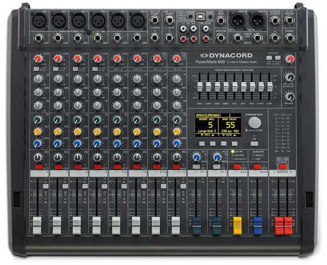Click the yellow AUX send knob on channel 3
The height and width of the screenshot is (265, 327).
pos(78,132)
